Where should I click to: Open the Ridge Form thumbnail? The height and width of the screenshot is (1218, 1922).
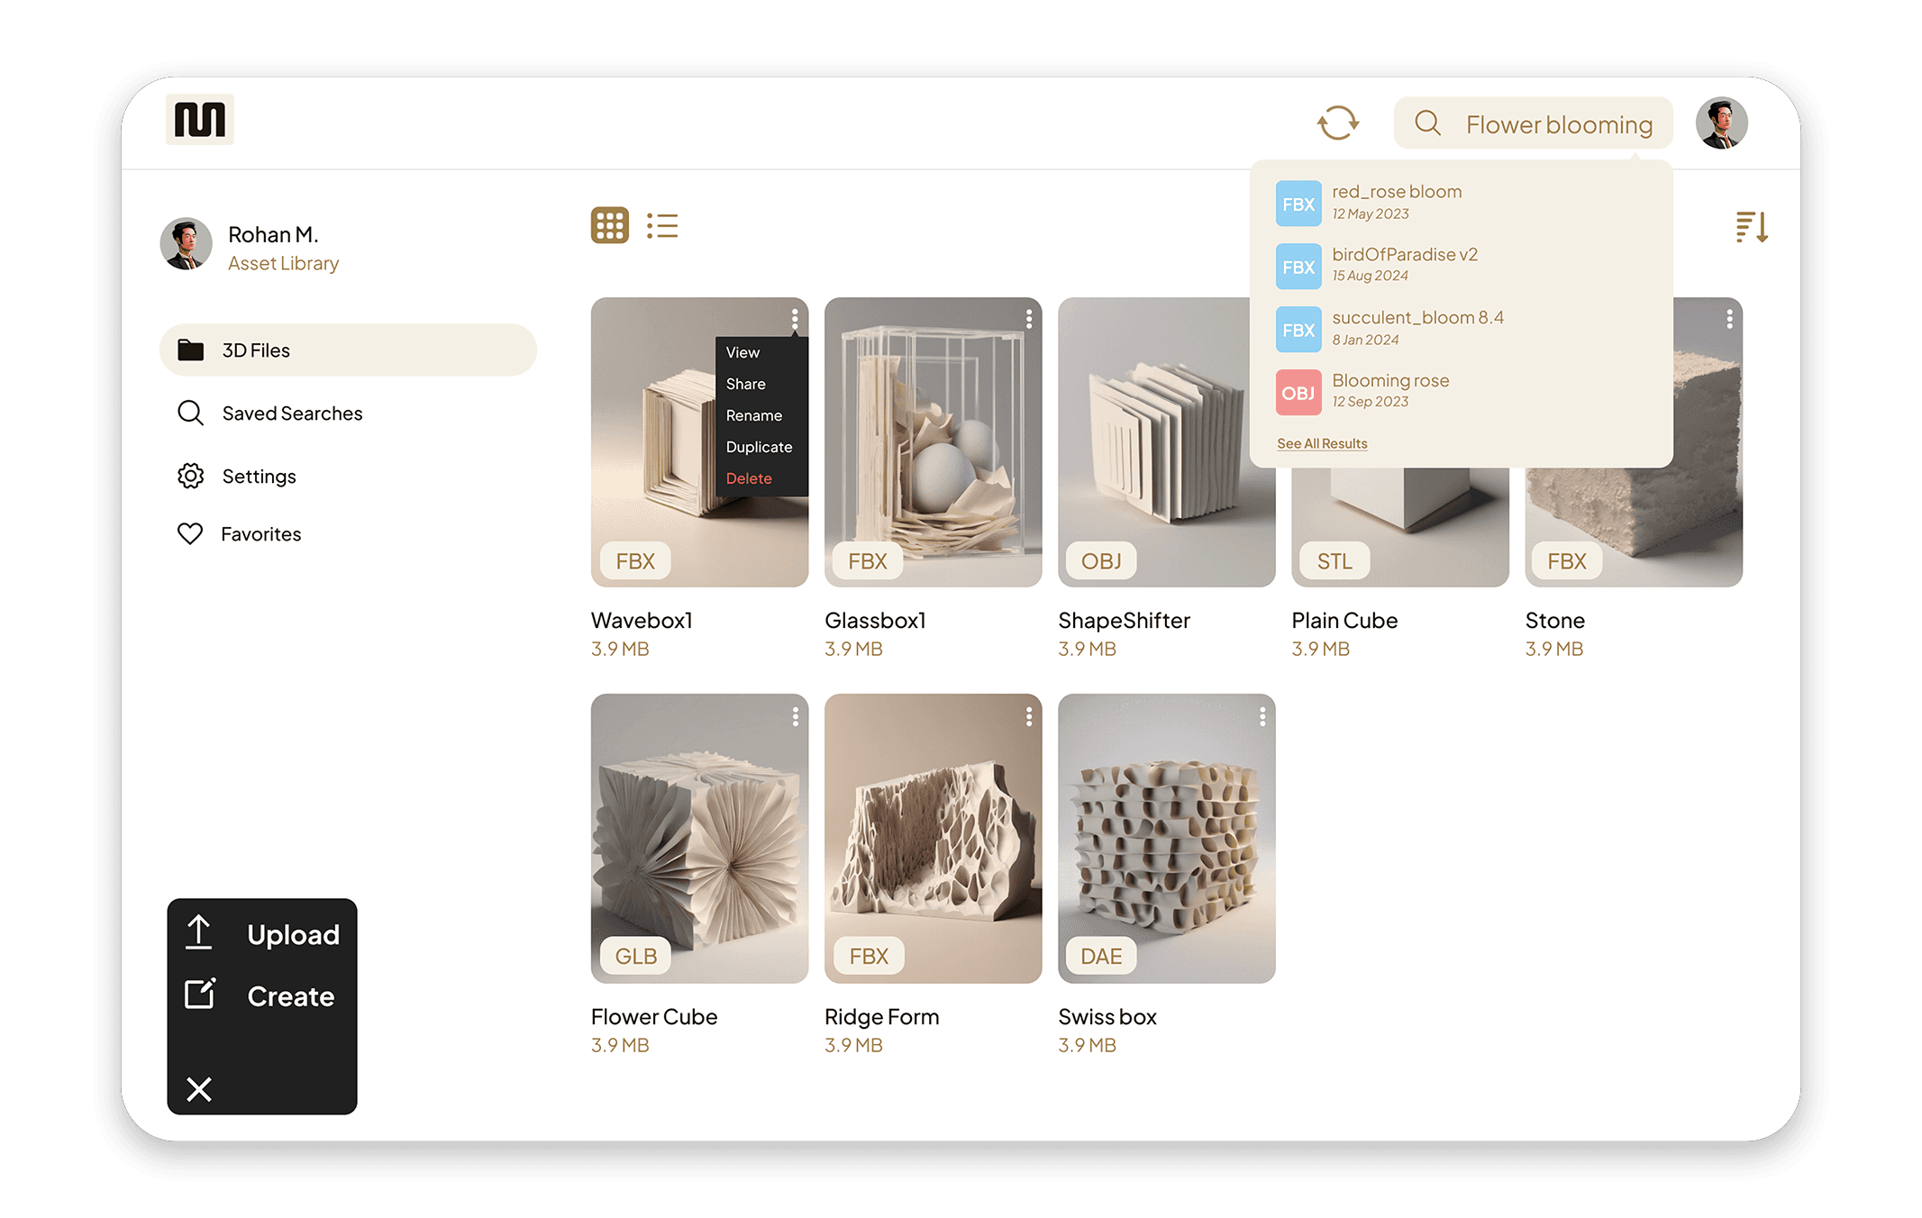pos(933,838)
